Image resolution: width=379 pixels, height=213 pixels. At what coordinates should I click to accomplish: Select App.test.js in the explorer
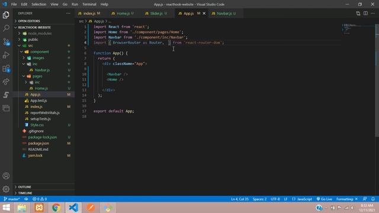coord(38,101)
